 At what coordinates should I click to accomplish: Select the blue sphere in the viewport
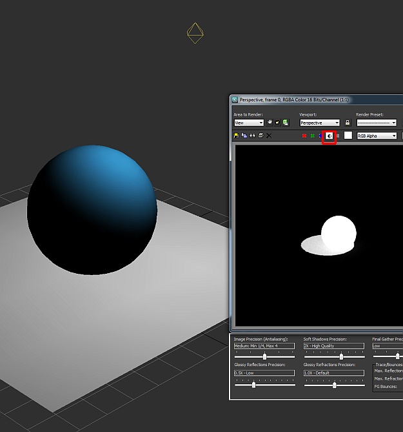click(x=92, y=210)
